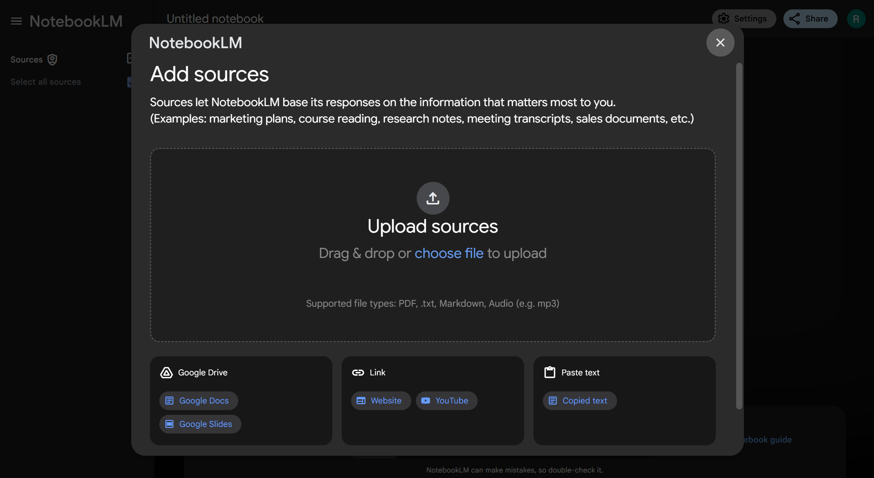Paste Copied text as source
Image resolution: width=874 pixels, height=478 pixels.
[580, 401]
